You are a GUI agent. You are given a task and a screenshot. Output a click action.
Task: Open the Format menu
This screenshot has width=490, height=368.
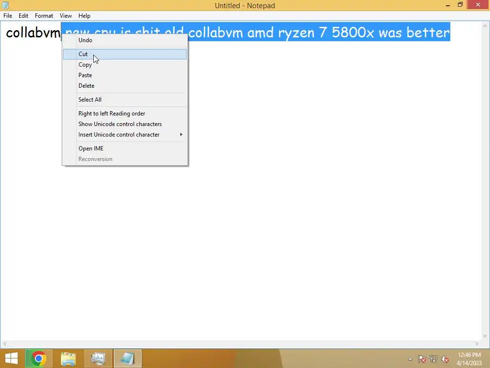pos(44,16)
